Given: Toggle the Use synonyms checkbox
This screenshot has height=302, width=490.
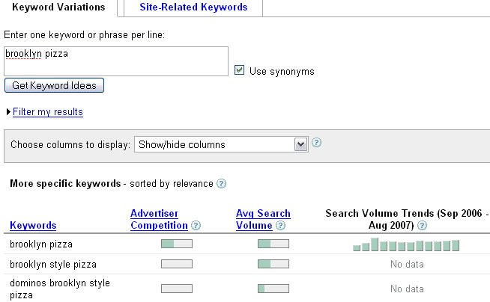Looking at the screenshot, I should coord(240,70).
